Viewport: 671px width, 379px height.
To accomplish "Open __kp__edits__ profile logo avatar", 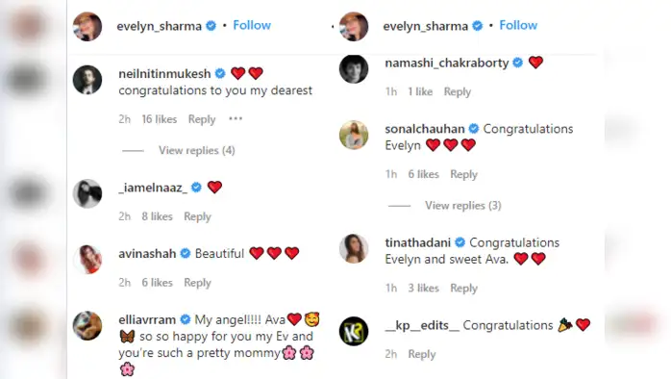I will click(x=354, y=331).
